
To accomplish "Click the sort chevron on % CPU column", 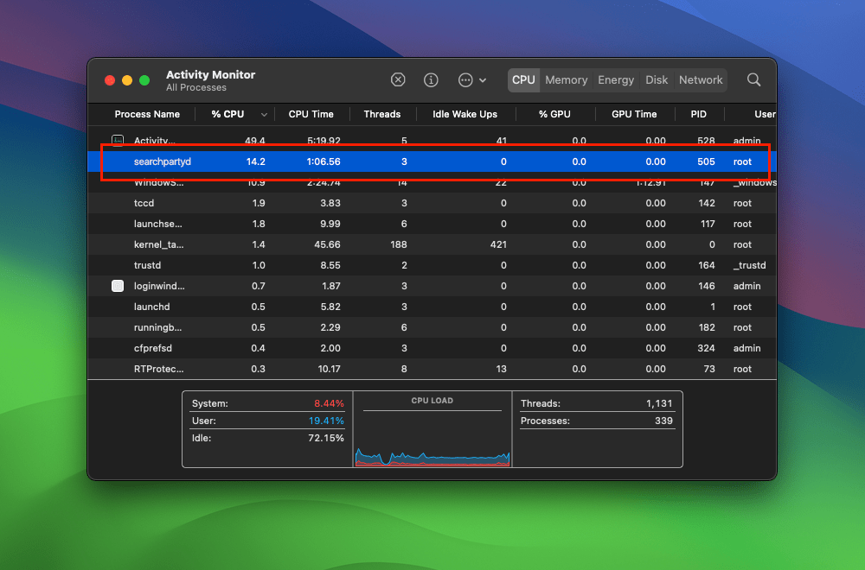I will point(264,114).
